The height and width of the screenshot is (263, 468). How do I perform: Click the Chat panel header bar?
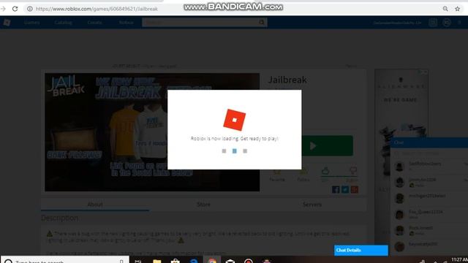tap(429, 142)
